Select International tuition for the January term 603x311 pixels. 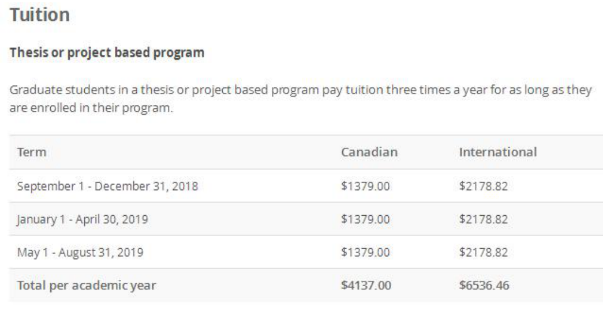tap(484, 219)
